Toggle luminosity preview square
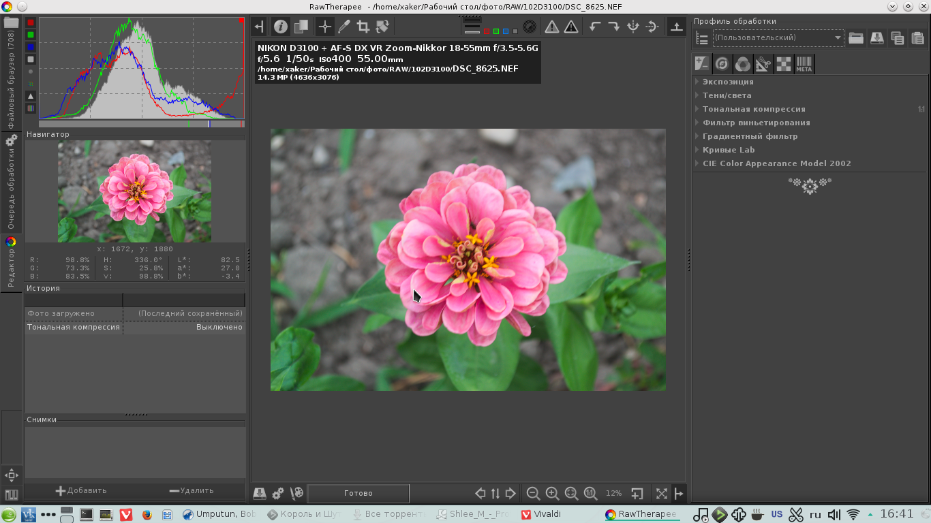Screen dimensions: 931x523 [515, 31]
